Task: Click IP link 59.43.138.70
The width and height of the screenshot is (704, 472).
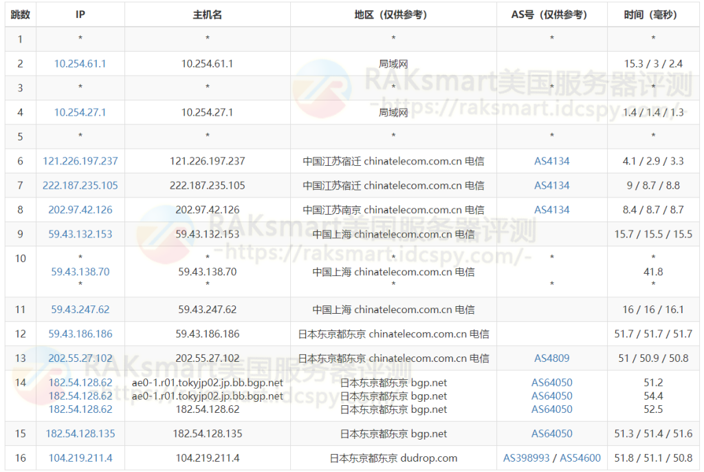Action: [x=80, y=272]
